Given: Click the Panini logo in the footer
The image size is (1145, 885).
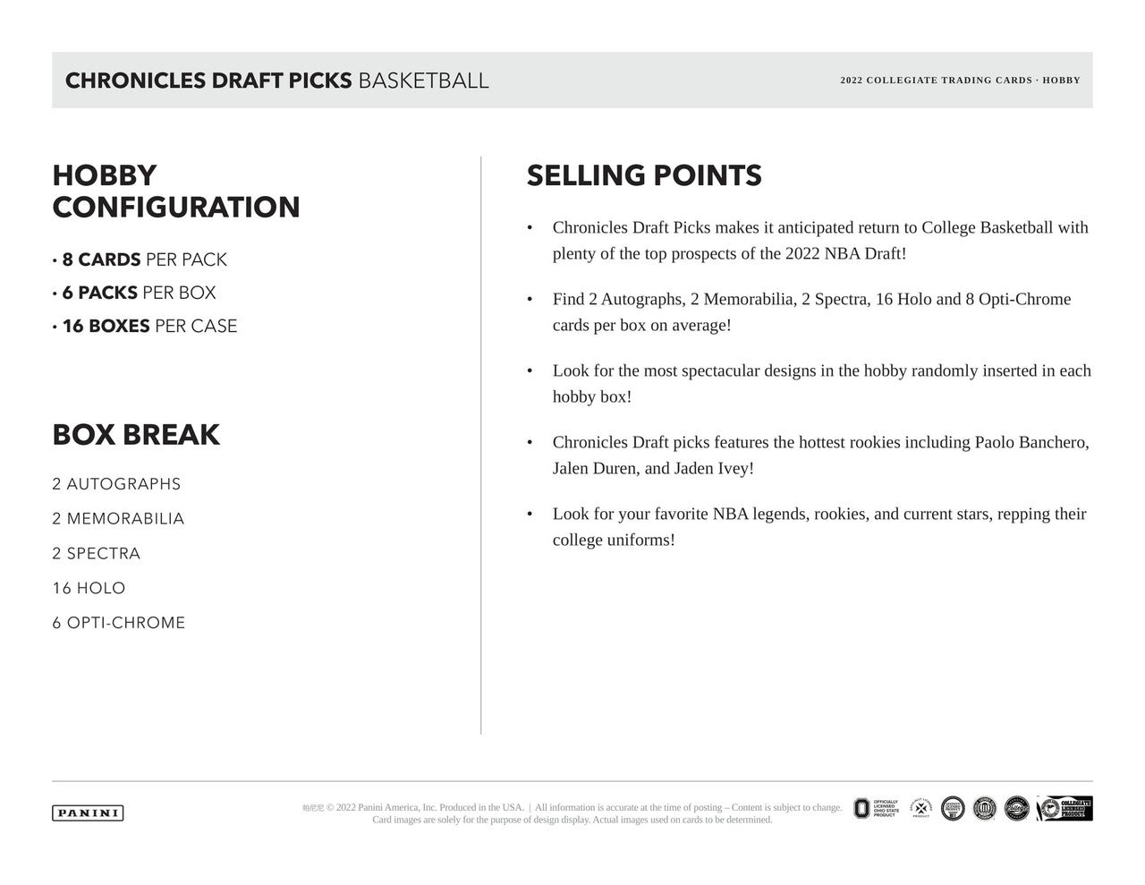Looking at the screenshot, I should coord(88,813).
